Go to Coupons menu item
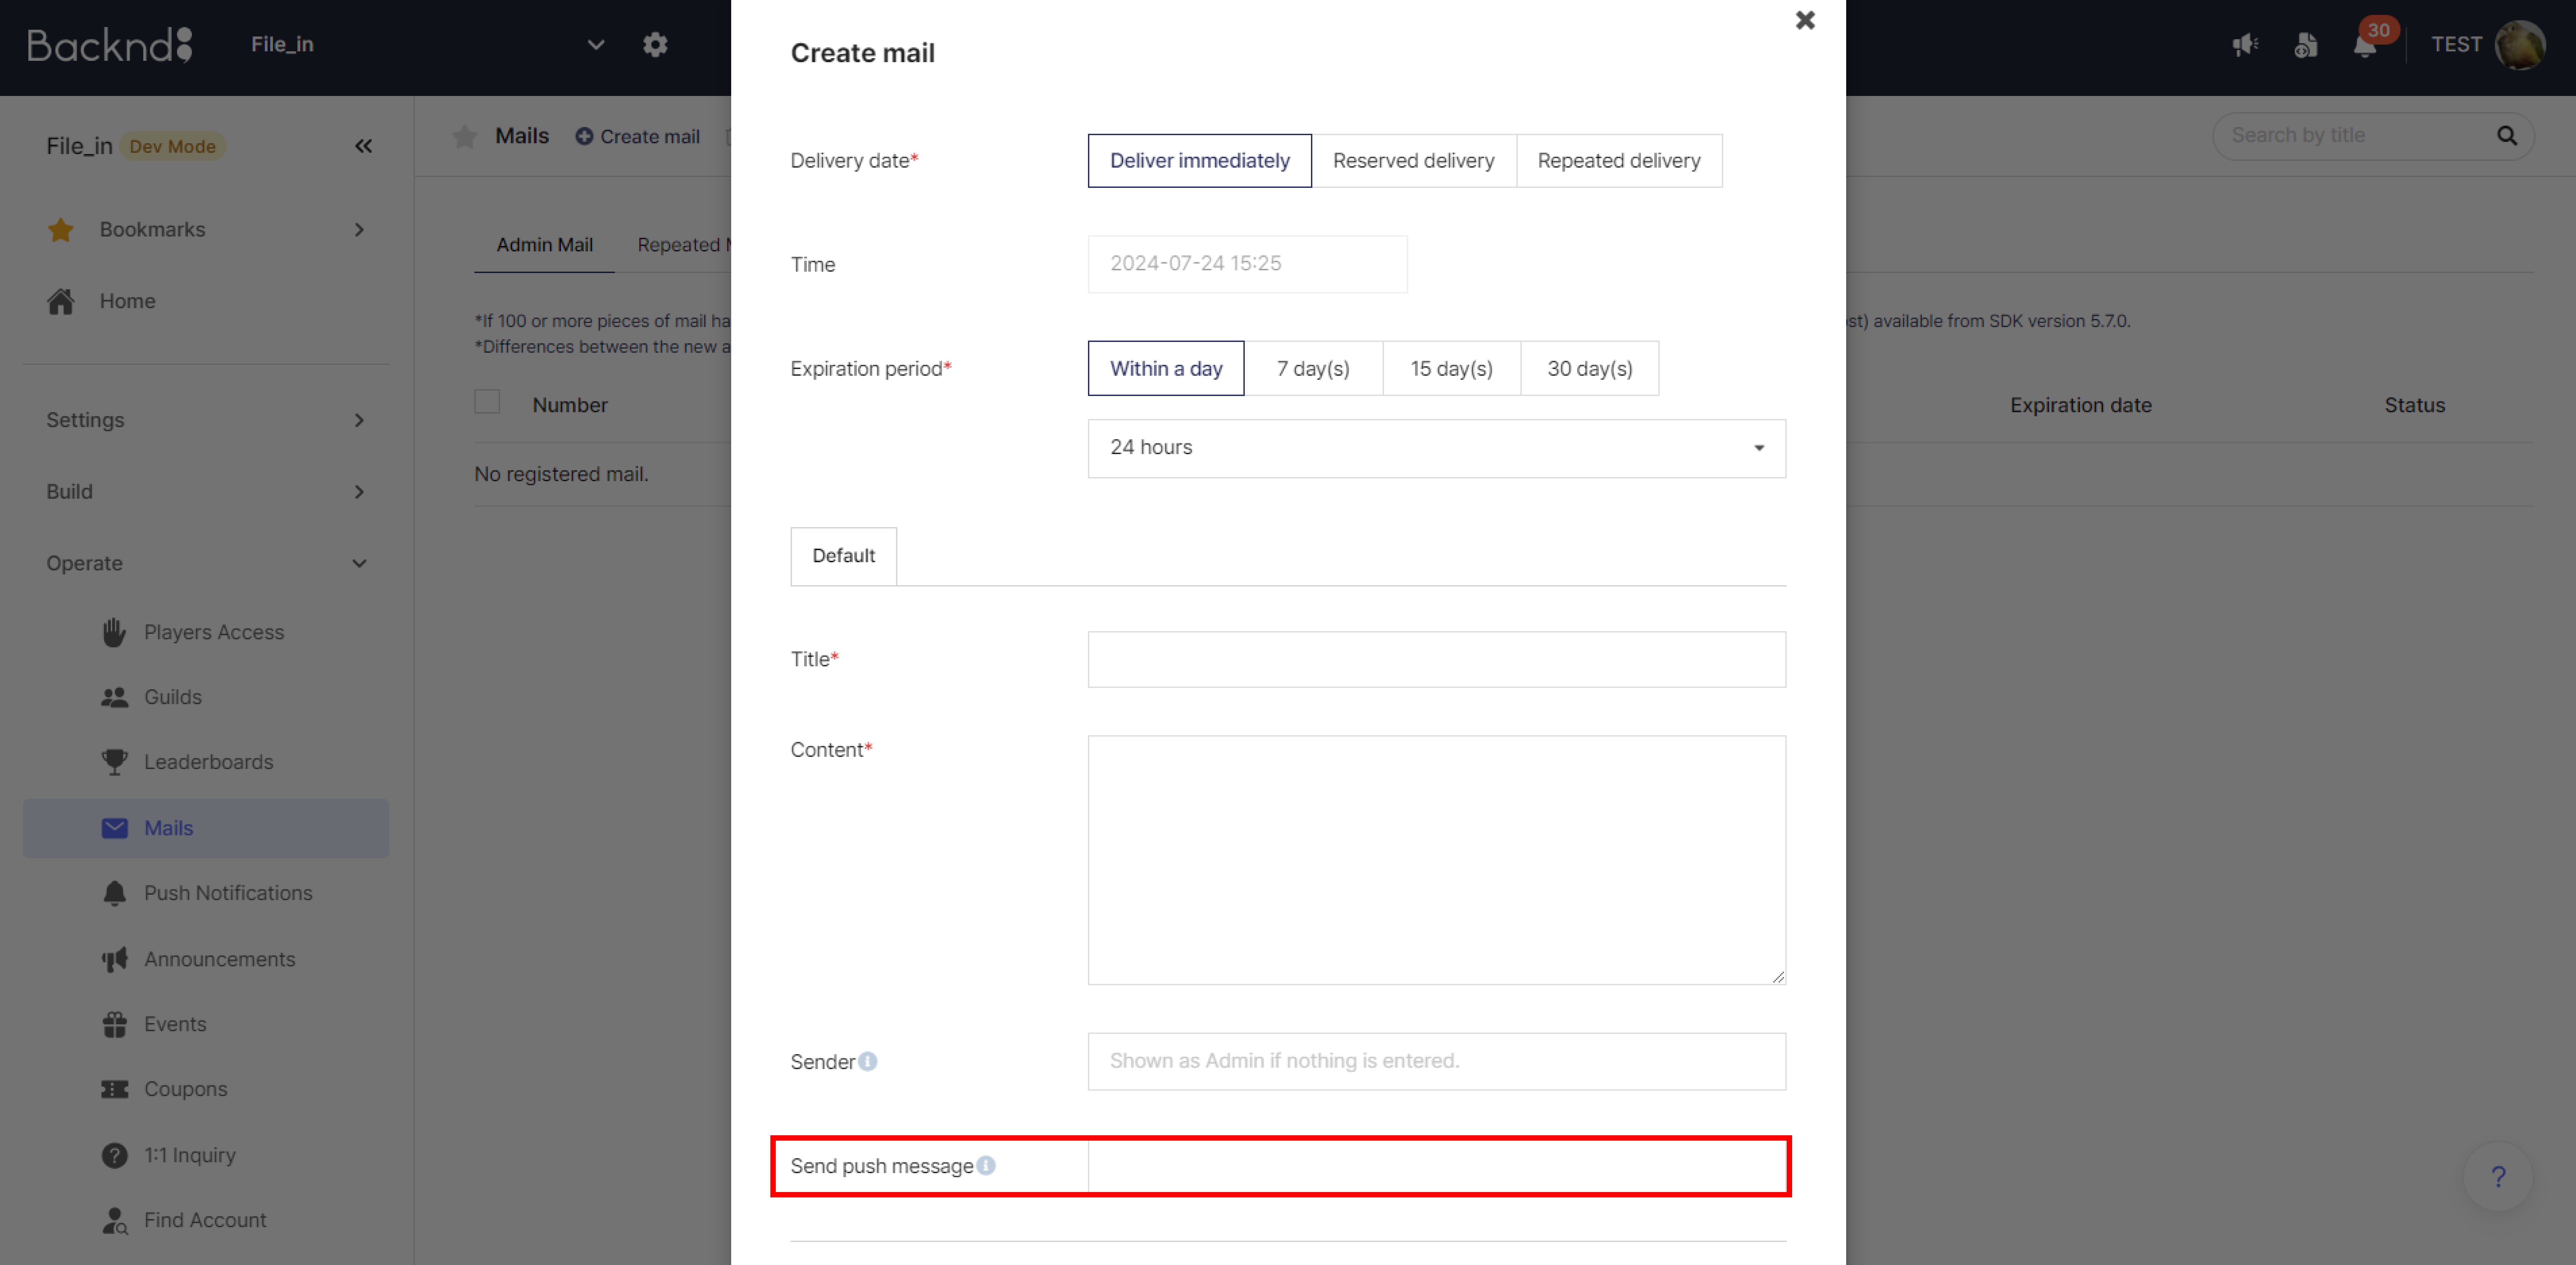2576x1265 pixels. 185,1089
